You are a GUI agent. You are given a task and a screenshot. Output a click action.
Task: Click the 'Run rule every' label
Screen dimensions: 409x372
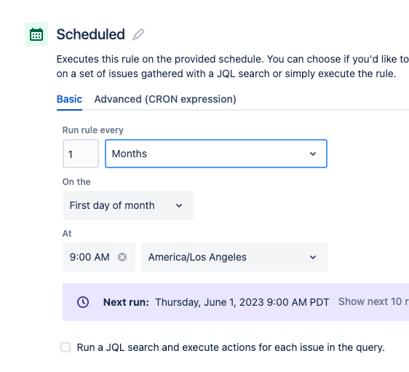[93, 130]
